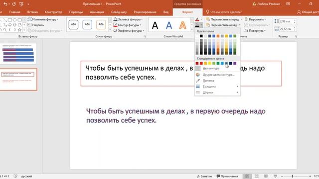Click Надпись text box tool
Viewport: 319px width, 179px height.
(x=35, y=25)
